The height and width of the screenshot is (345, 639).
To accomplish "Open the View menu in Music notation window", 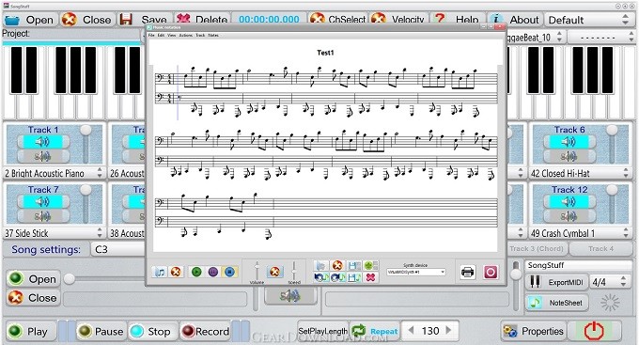I will (x=172, y=36).
